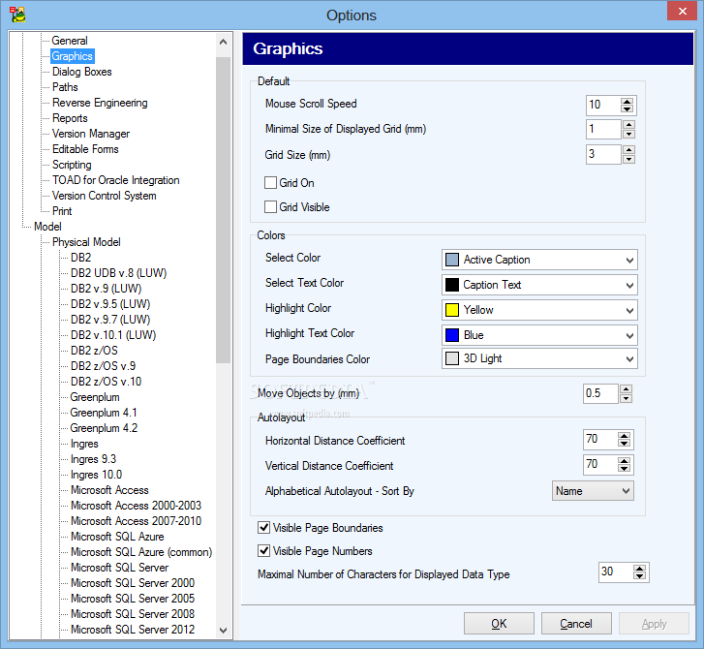Screen dimensions: 704x649
Task: Increase Move Objects by value
Action: 626,389
